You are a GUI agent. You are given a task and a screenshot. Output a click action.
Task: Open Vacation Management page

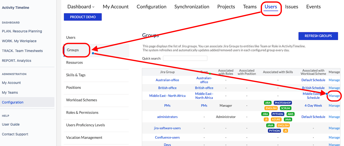[x=84, y=137]
